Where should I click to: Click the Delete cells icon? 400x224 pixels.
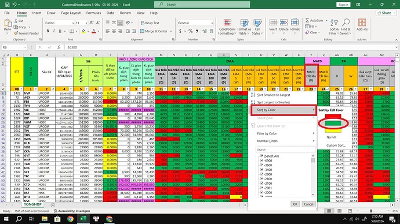(x=283, y=23)
